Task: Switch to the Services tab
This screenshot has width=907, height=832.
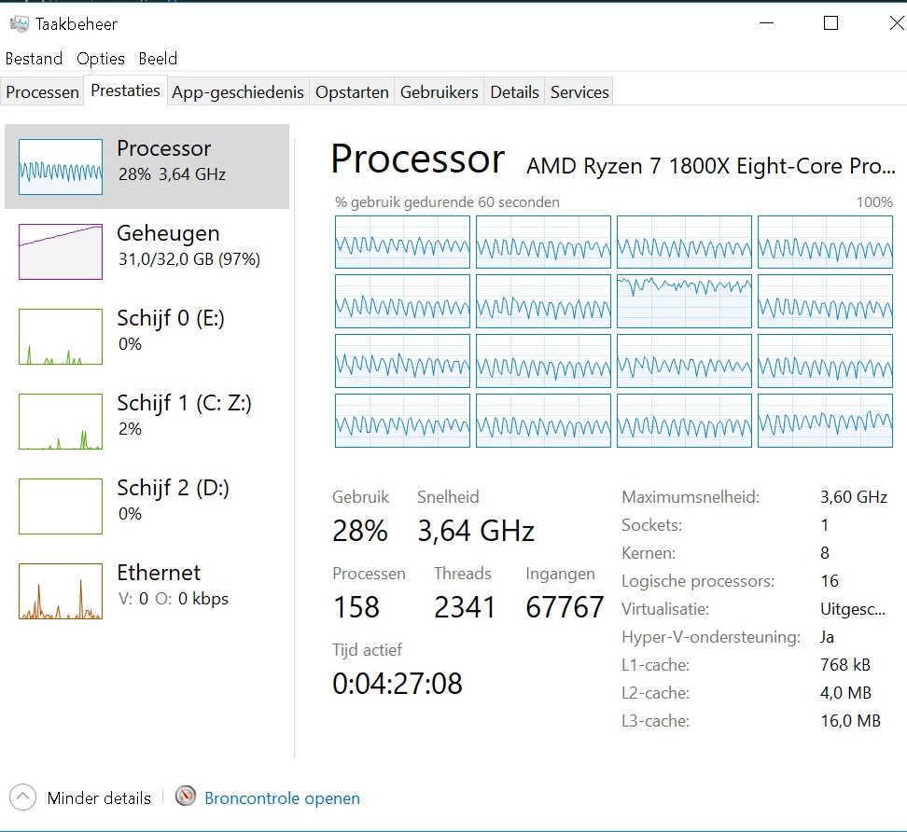Action: click(579, 92)
